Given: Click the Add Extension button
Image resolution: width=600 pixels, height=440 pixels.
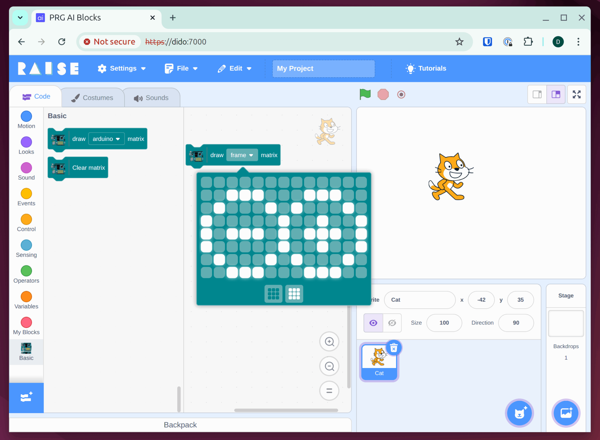Looking at the screenshot, I should pos(26,397).
